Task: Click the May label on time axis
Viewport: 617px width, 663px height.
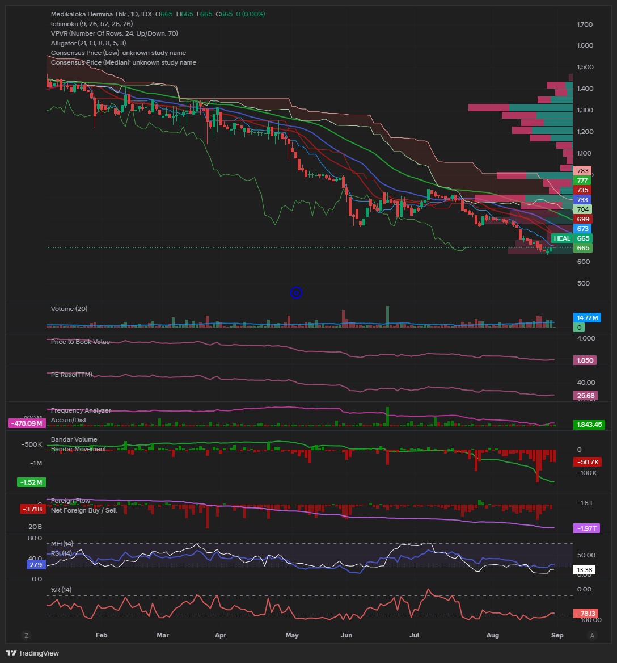Action: [x=292, y=635]
